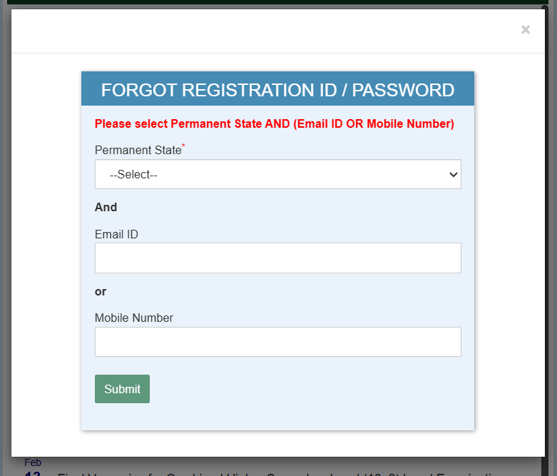Click the bold "And" separator text

(106, 208)
